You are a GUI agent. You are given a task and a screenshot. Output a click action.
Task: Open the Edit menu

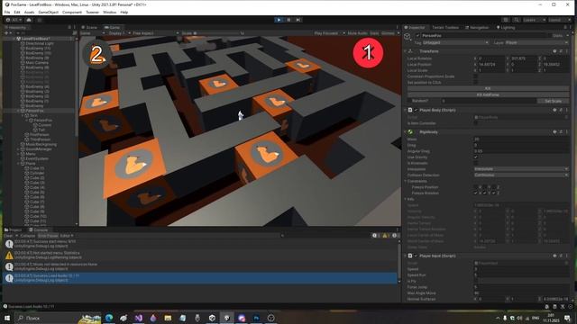coord(17,12)
